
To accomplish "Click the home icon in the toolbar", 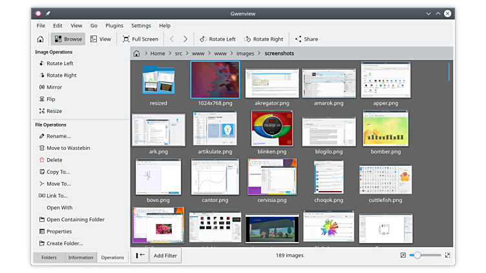I will tap(40, 39).
